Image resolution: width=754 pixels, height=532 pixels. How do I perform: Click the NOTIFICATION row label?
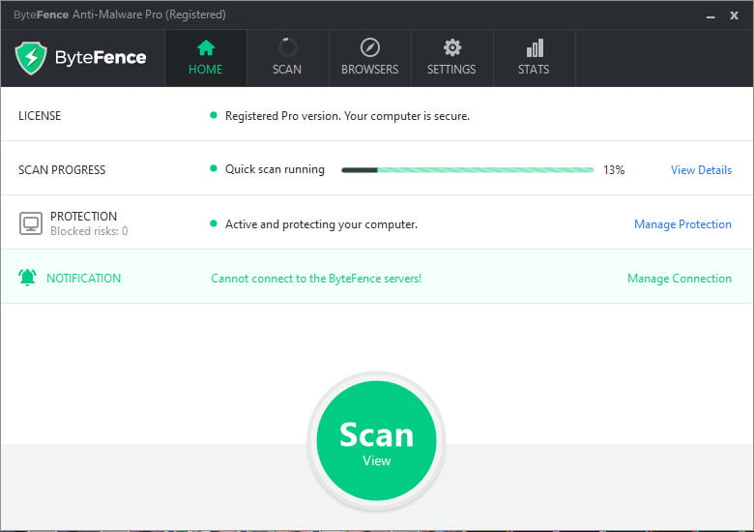[84, 278]
